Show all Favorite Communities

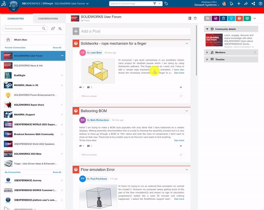point(57,48)
